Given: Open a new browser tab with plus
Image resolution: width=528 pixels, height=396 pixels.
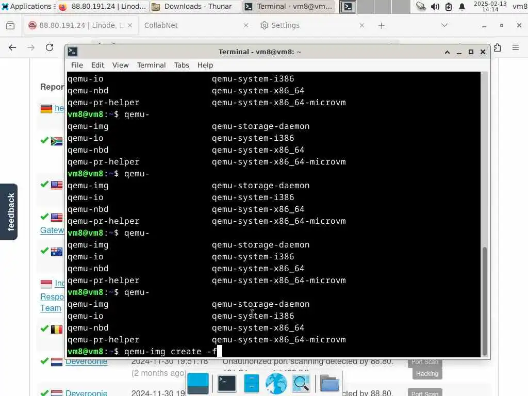Looking at the screenshot, I should click(381, 26).
